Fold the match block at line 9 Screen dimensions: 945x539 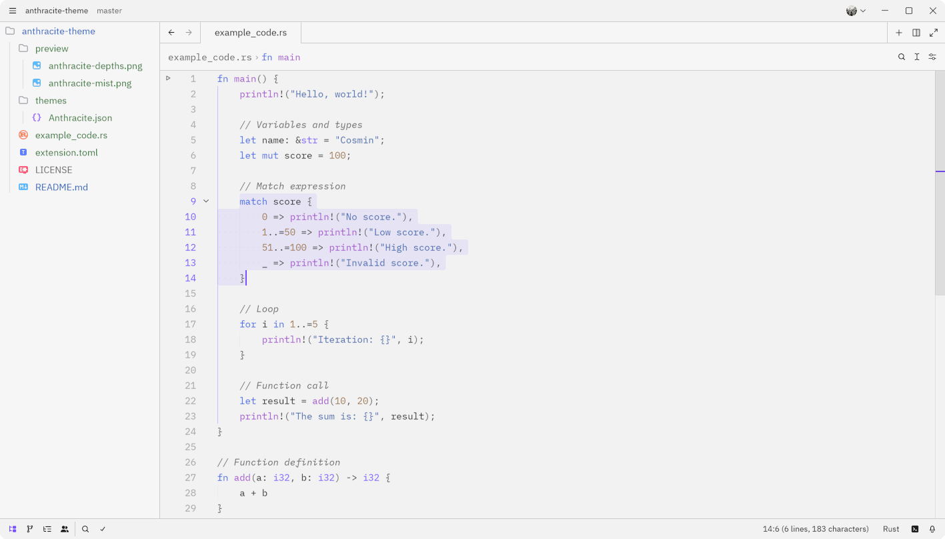tap(206, 201)
